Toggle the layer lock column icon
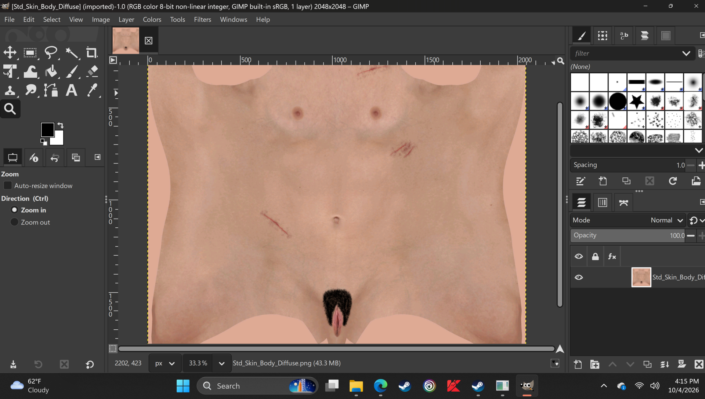Screen dimensions: 705x399 [x=595, y=256]
